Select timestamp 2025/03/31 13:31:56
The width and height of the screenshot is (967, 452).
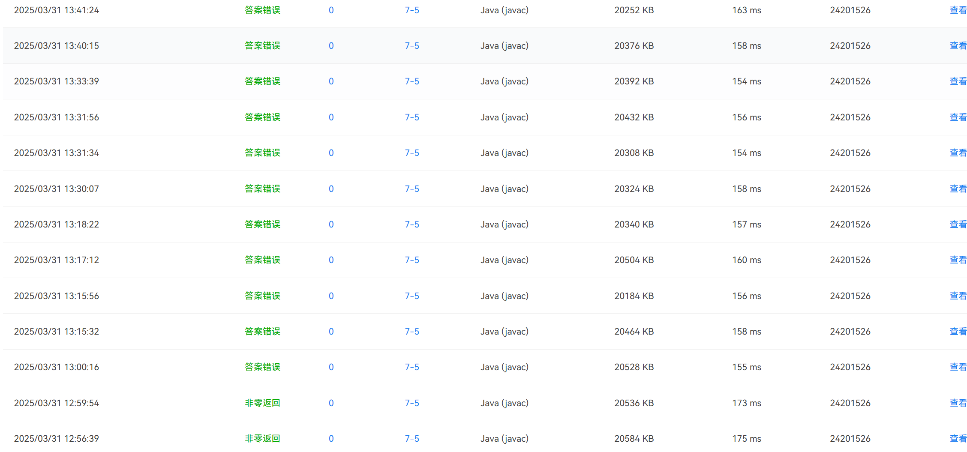57,117
